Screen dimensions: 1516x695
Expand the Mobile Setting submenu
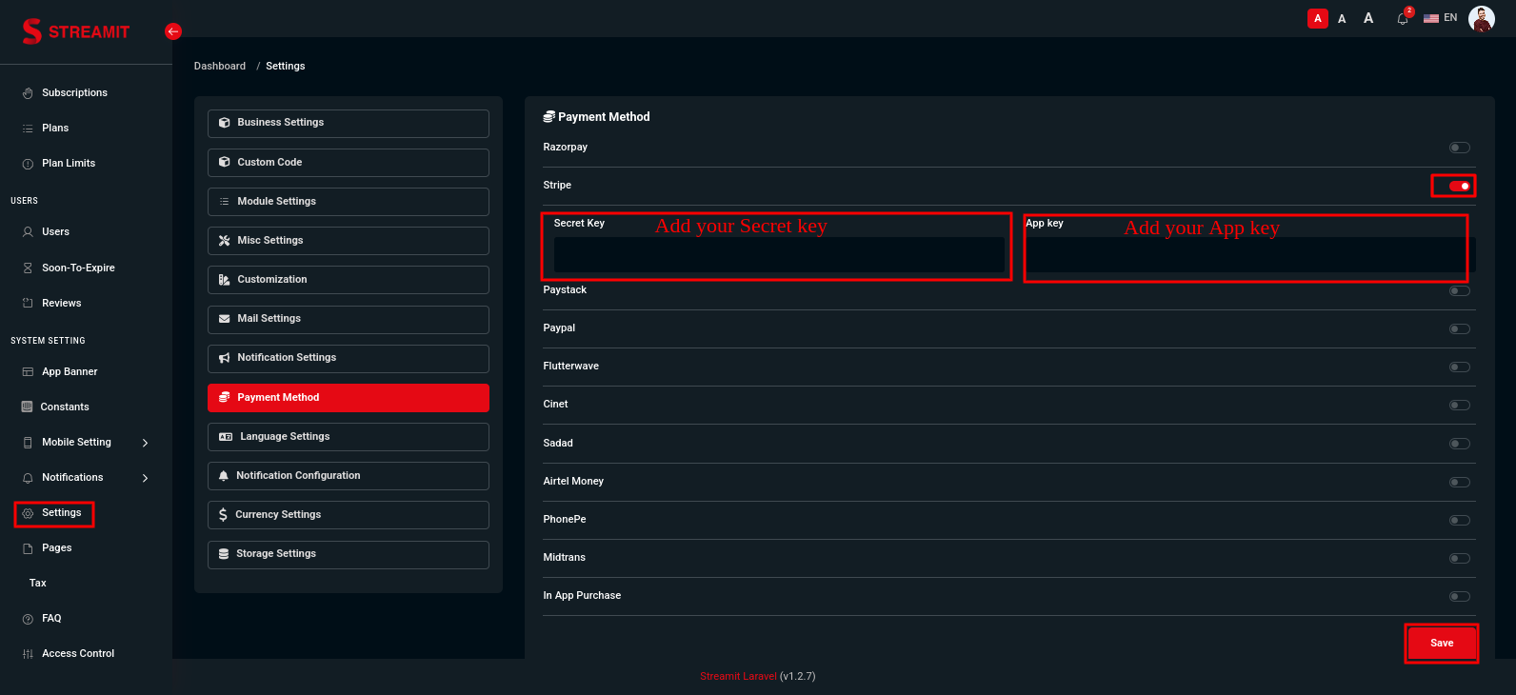(x=145, y=443)
